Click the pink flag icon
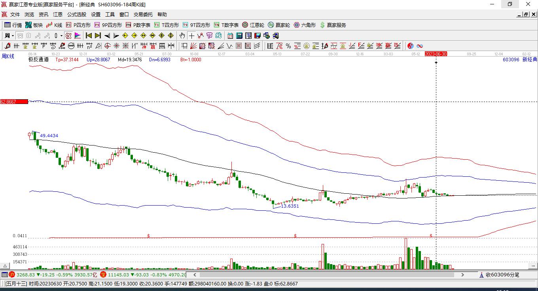The width and height of the screenshot is (538, 291). 78,36
